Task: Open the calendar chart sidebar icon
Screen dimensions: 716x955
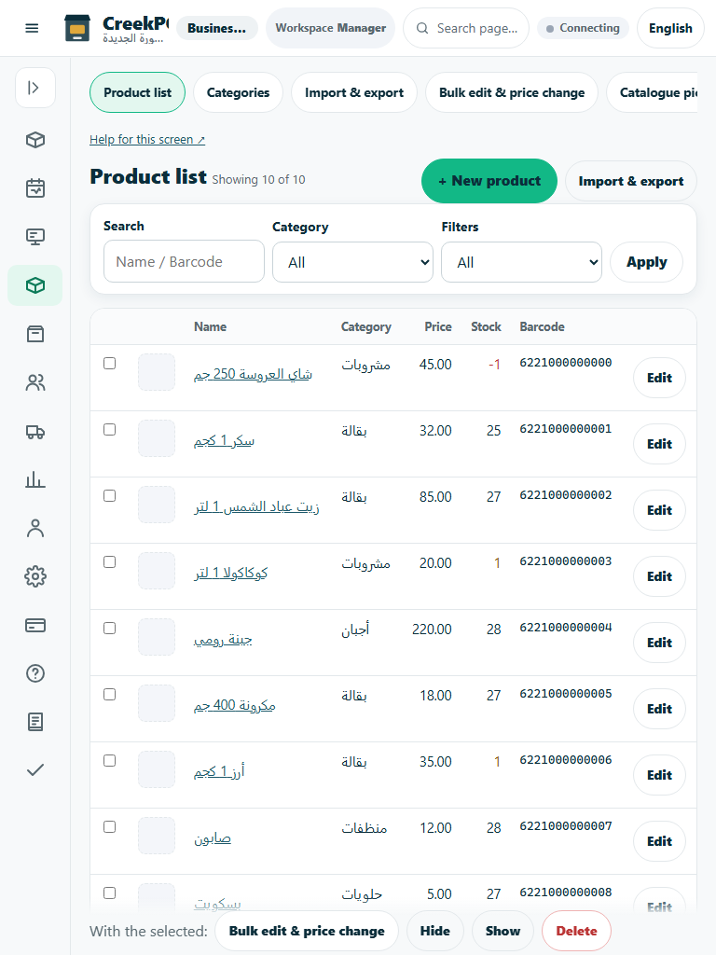Action: (35, 188)
